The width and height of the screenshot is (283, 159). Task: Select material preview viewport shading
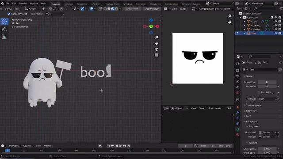tap(113, 9)
